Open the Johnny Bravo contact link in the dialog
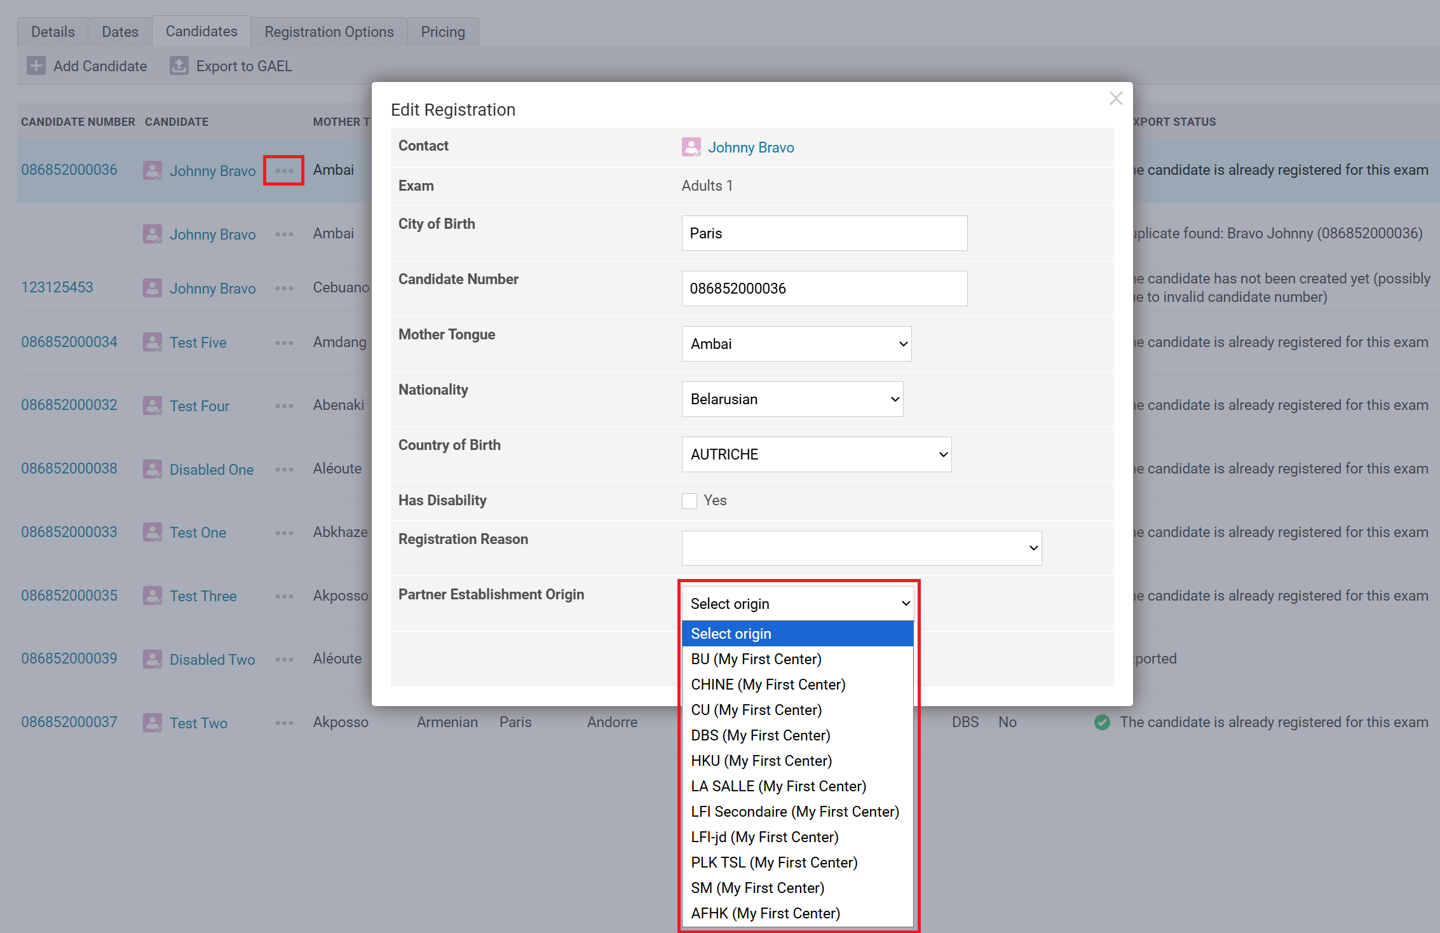Viewport: 1440px width, 933px height. 751,147
